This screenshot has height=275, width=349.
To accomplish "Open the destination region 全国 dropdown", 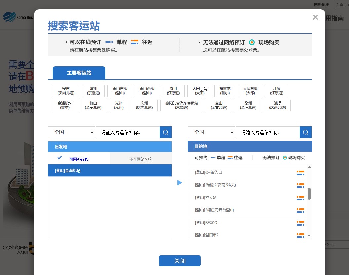I will tap(211, 132).
